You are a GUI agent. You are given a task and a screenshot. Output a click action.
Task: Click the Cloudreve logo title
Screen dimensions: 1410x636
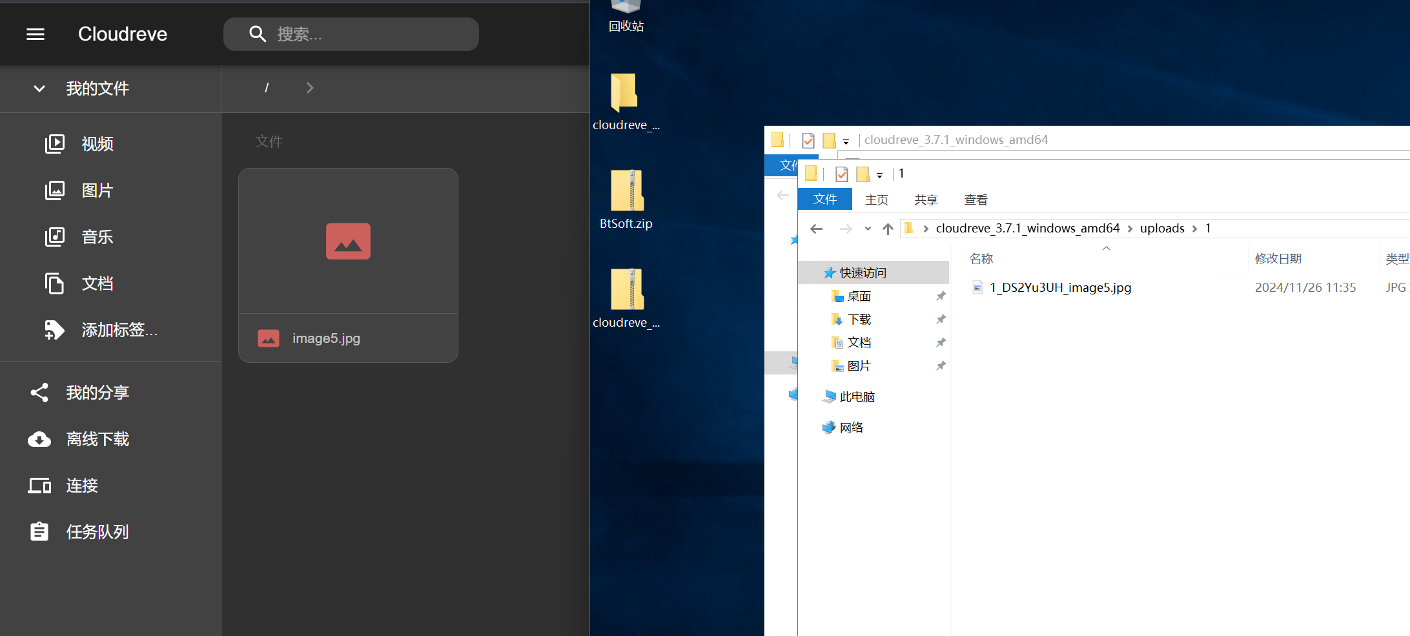tap(123, 34)
